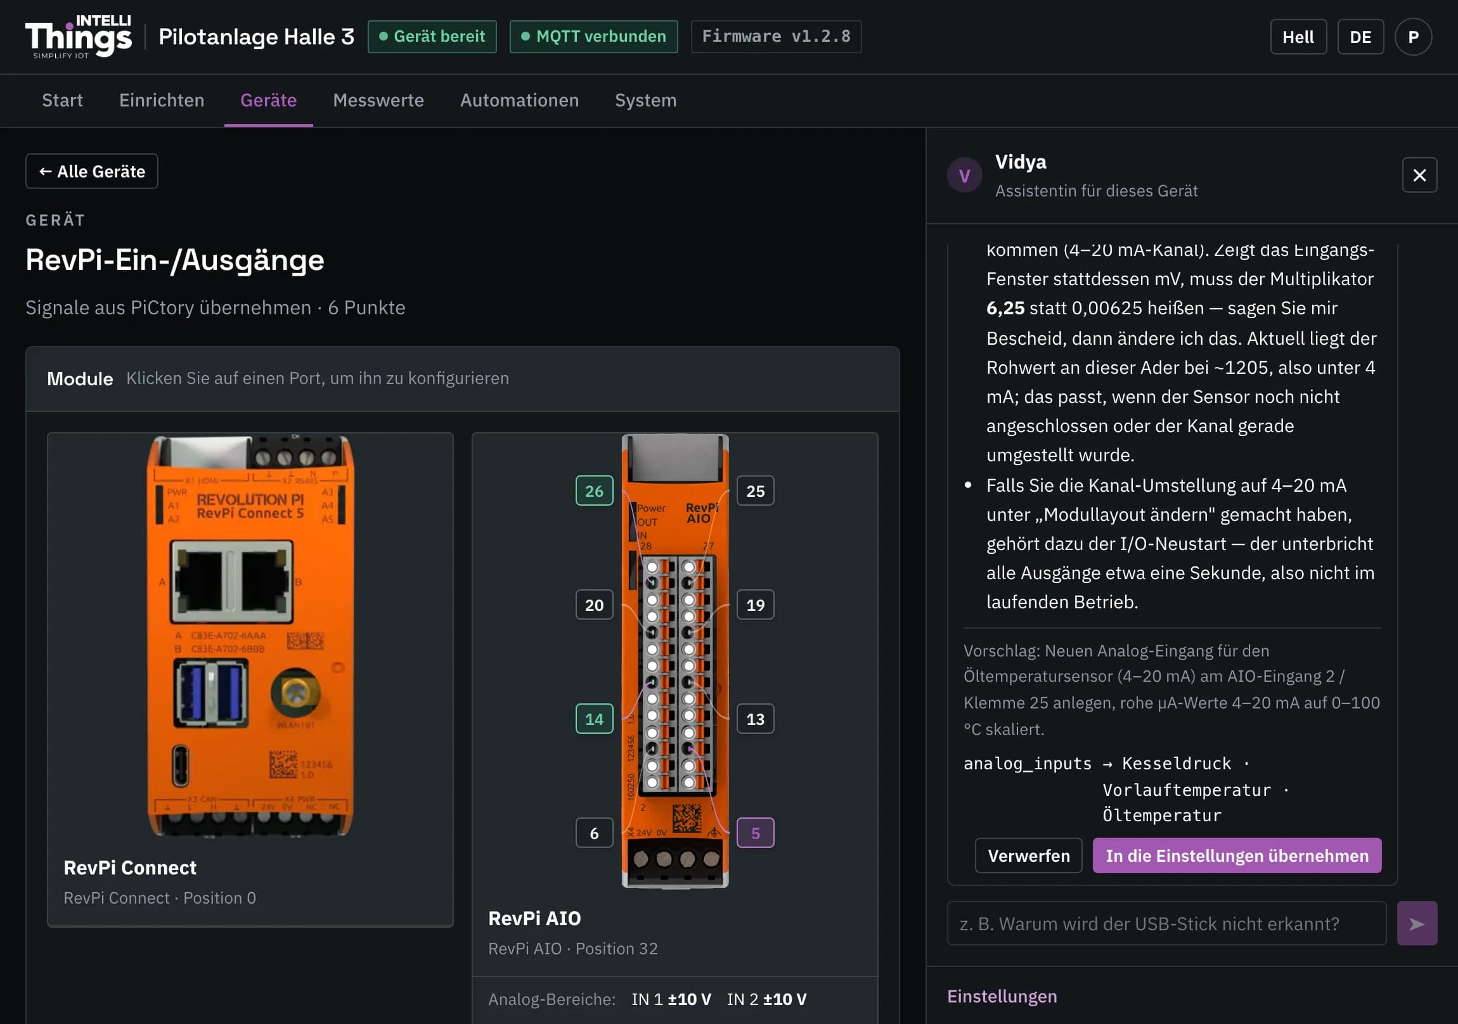The height and width of the screenshot is (1024, 1458).
Task: Configure port 25 on RevPi AIO
Action: 755,490
